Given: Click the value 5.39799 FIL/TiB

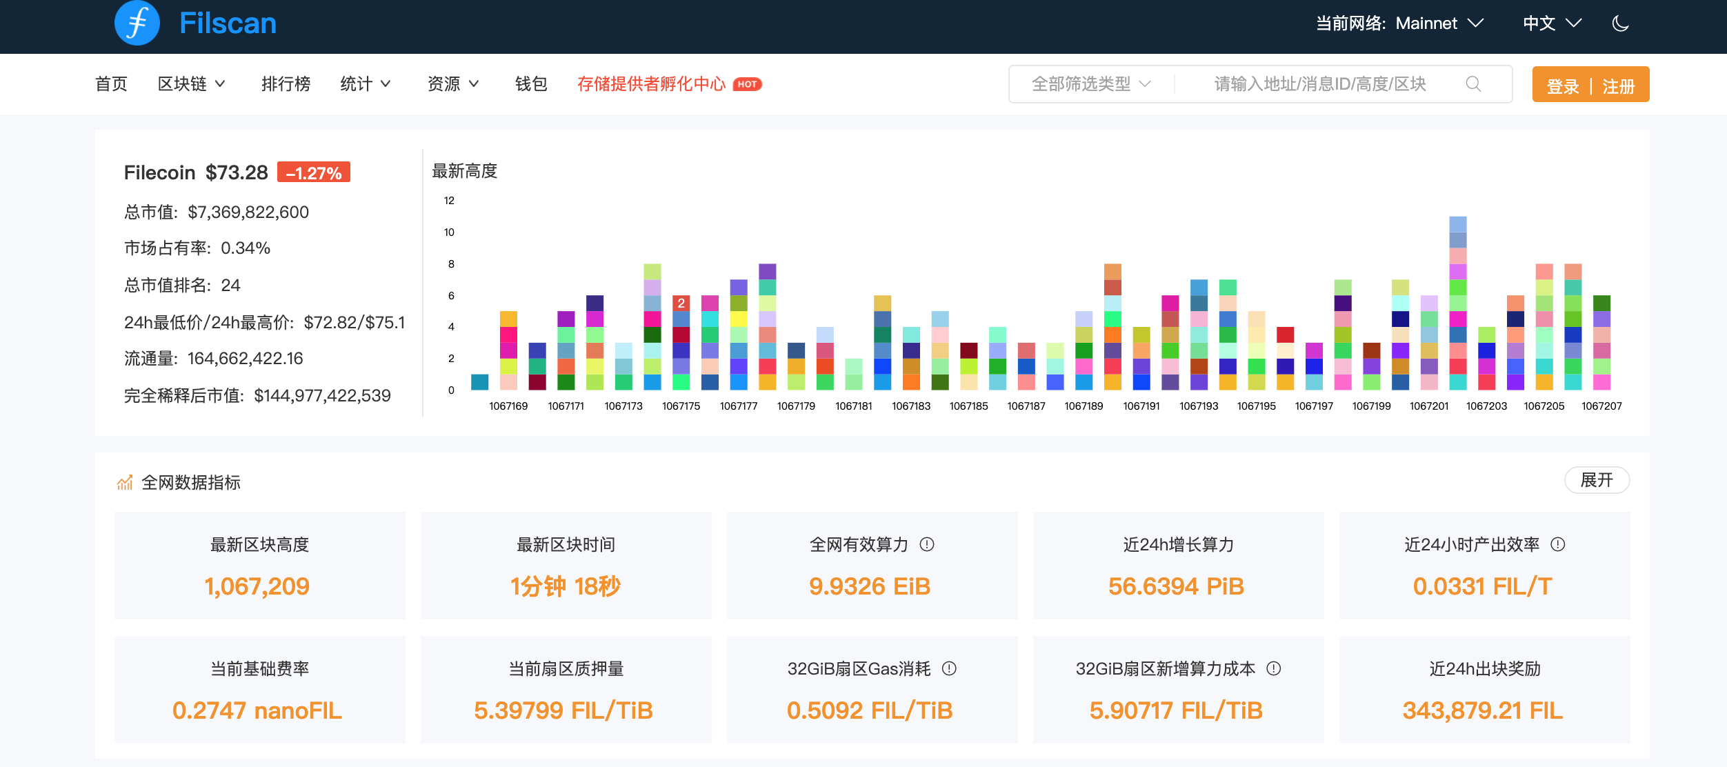Looking at the screenshot, I should click(x=563, y=710).
